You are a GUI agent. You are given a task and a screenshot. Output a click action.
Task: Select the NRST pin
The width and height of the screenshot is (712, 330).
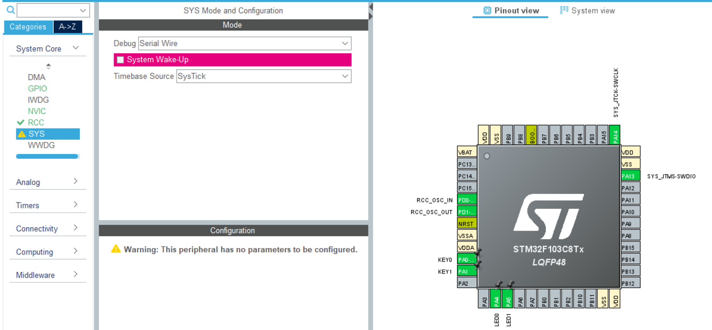(467, 224)
